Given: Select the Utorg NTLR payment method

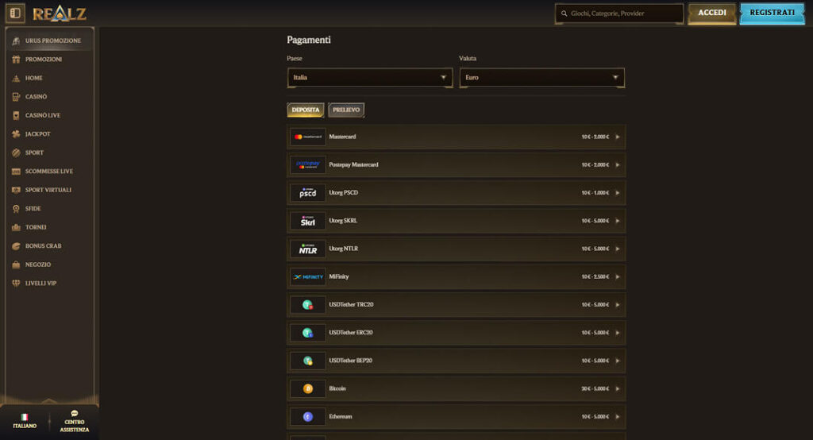Looking at the screenshot, I should (x=457, y=249).
